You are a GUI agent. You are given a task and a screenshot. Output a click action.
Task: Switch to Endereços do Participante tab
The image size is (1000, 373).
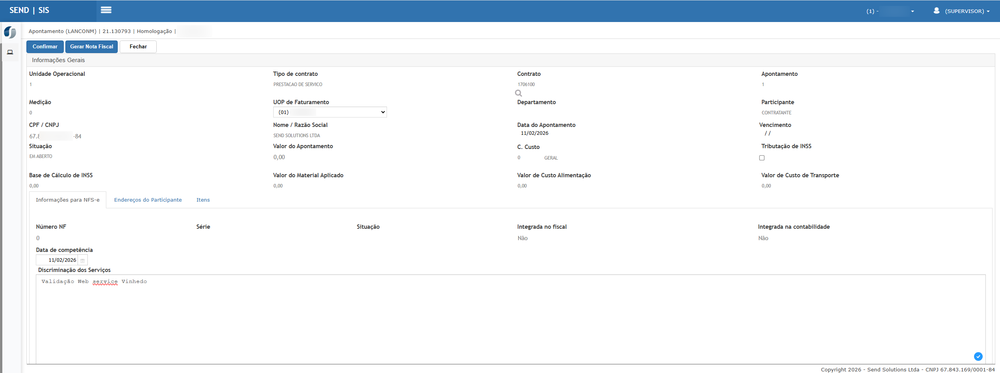tap(148, 200)
